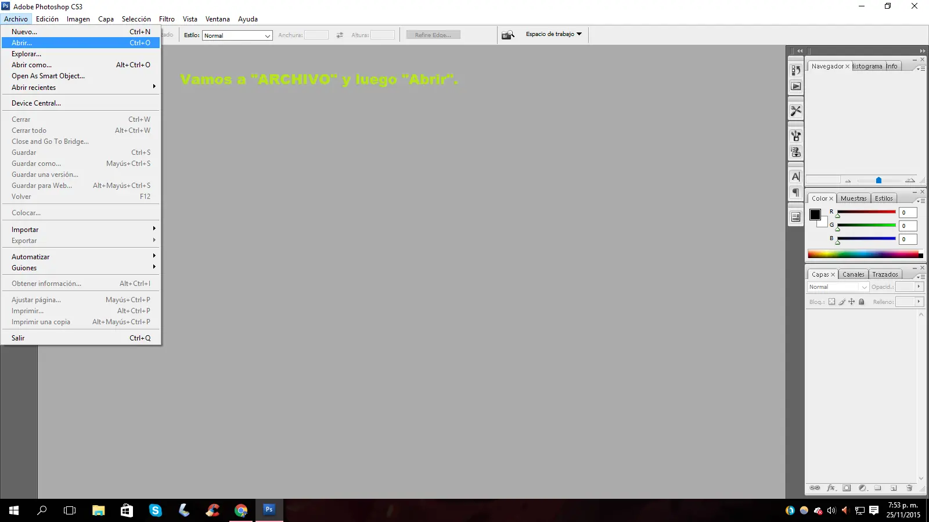Switch to the Canales tab
The height and width of the screenshot is (522, 929).
click(854, 274)
